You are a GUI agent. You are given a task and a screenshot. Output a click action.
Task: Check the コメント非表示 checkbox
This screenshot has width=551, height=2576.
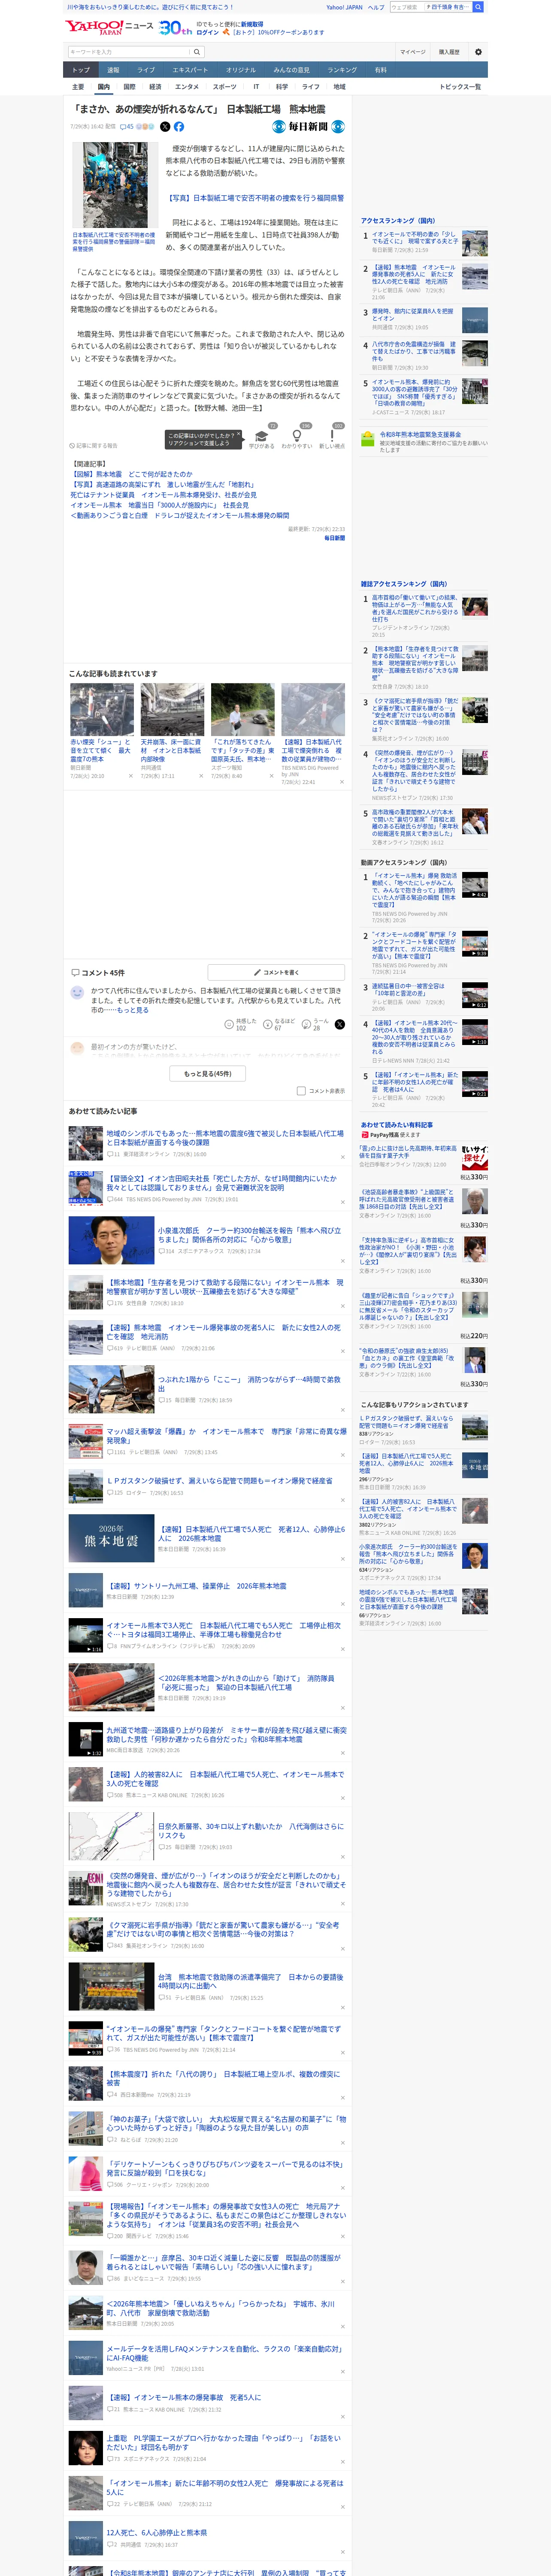pos(301,1091)
